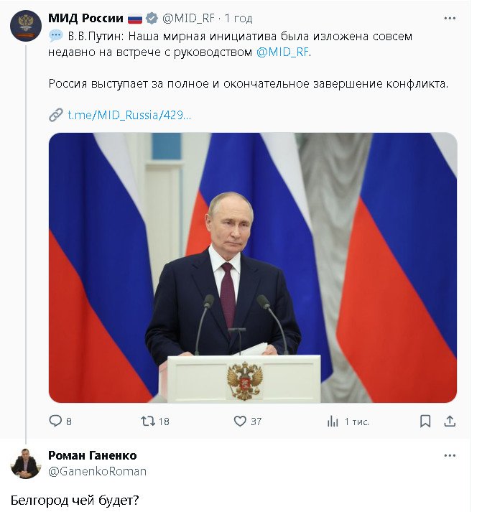Open Роман Ганенко's profile picture
Viewport: 482px width, 512px height.
25,463
